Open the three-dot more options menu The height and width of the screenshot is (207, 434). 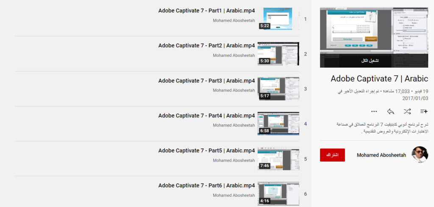point(374,112)
